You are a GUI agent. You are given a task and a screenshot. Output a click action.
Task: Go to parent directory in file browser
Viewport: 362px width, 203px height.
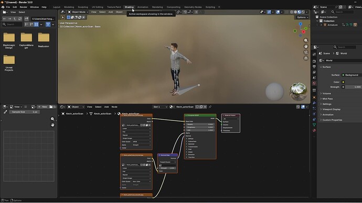pos(15,19)
